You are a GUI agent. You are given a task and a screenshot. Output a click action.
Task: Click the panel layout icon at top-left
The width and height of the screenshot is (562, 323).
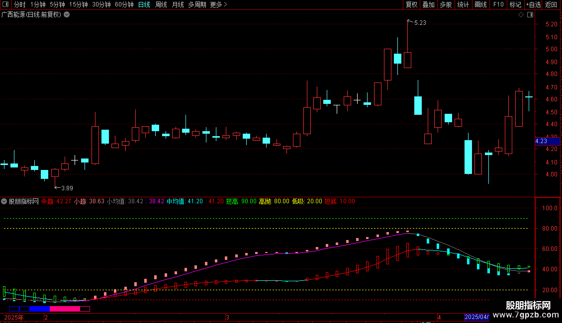click(5, 4)
